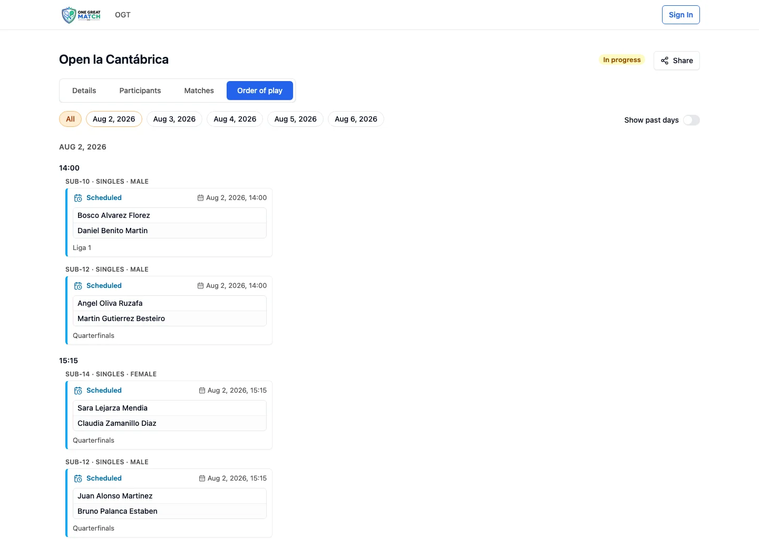Click calendar icon in Bosco Alvarez match card

point(200,198)
